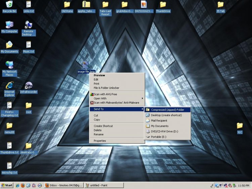Select the Links.txt file icon
The image size is (252, 189).
[x=29, y=7]
